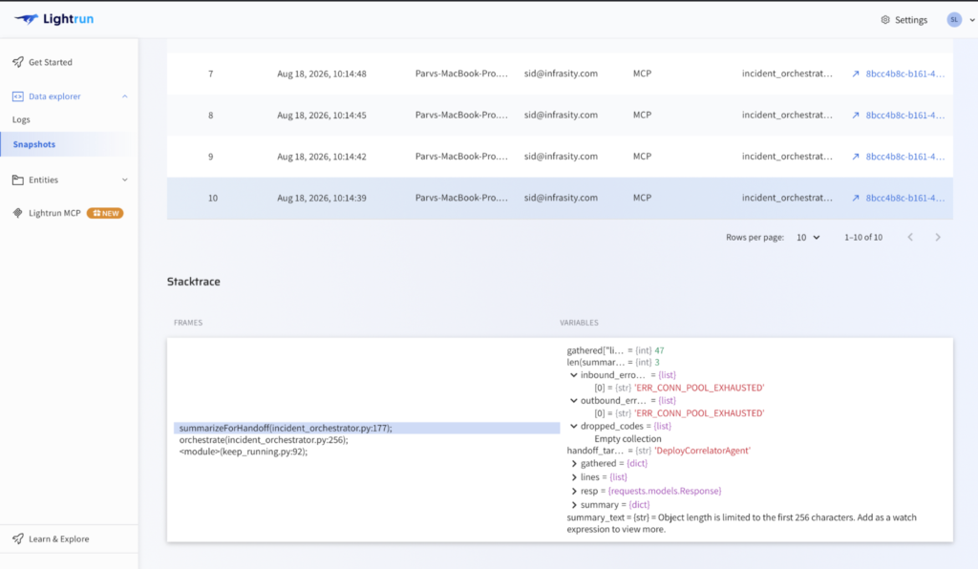Expand the resp requests.models.Response variable
The width and height of the screenshot is (978, 569).
pyautogui.click(x=574, y=491)
